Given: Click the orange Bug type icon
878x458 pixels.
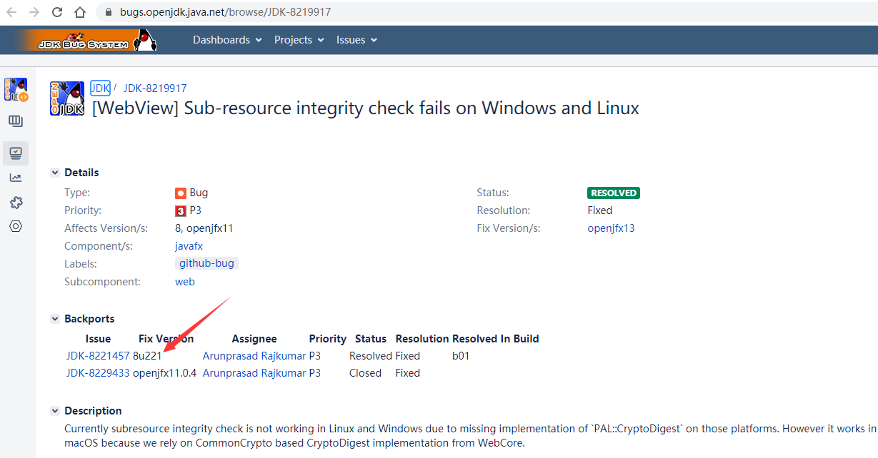Looking at the screenshot, I should pos(181,193).
